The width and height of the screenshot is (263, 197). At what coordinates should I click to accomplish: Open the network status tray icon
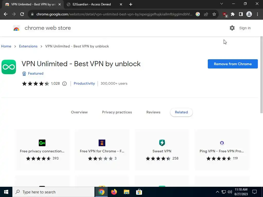click(224, 192)
